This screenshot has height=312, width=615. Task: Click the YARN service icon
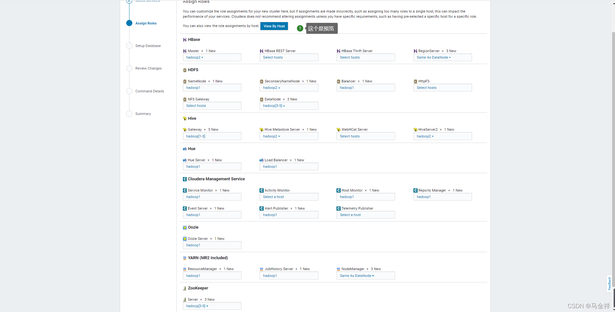click(x=185, y=258)
